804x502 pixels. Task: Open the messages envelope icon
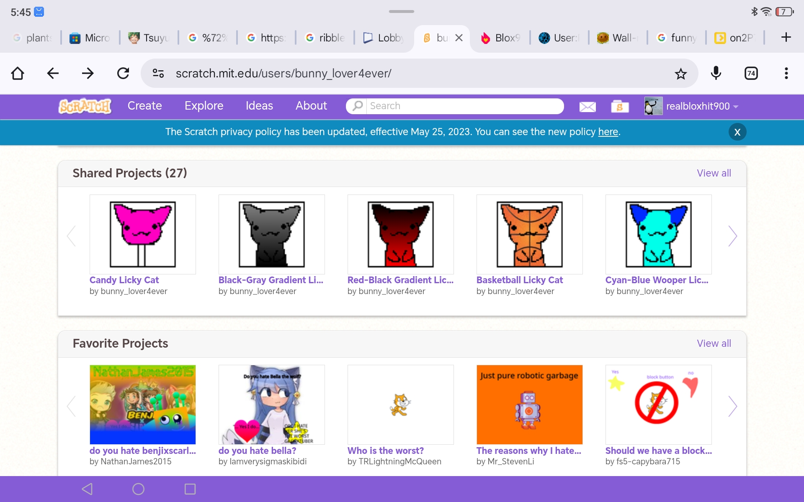point(587,107)
